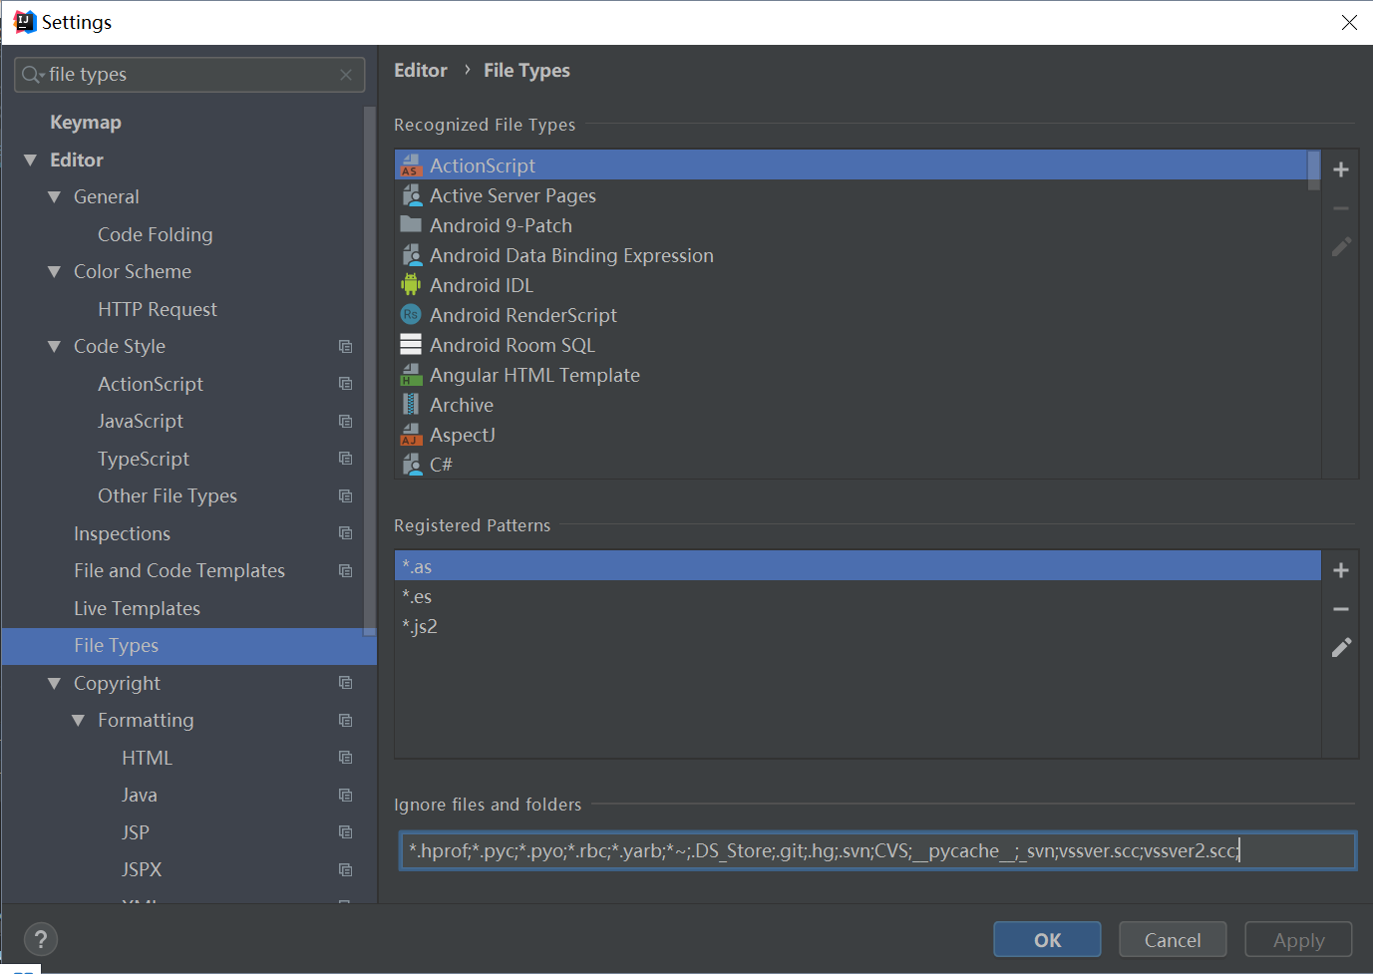Click the file types search field
The height and width of the screenshot is (974, 1373).
click(x=189, y=75)
